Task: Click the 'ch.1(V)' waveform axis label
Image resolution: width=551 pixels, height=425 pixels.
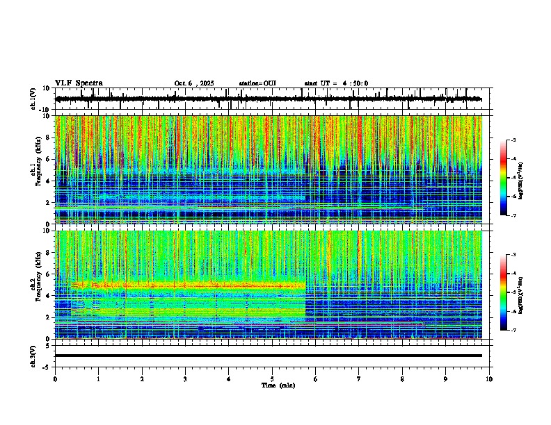Action: click(33, 99)
